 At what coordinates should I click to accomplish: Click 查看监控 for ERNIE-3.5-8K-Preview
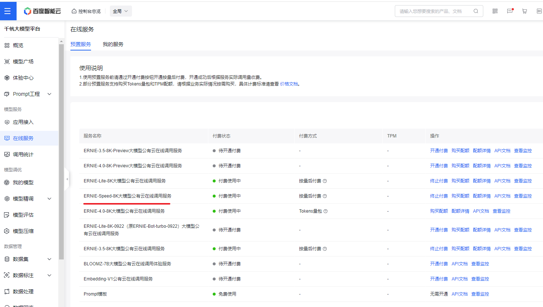[x=523, y=151]
